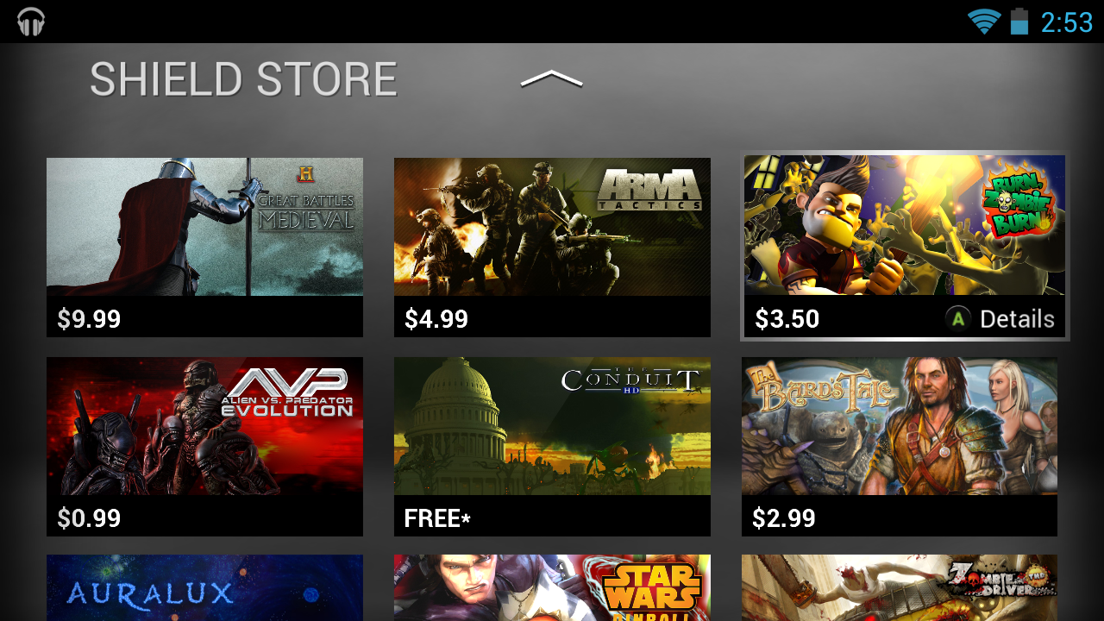Select the Burn Zombie Burn artwork
Image resolution: width=1104 pixels, height=621 pixels.
click(905, 225)
